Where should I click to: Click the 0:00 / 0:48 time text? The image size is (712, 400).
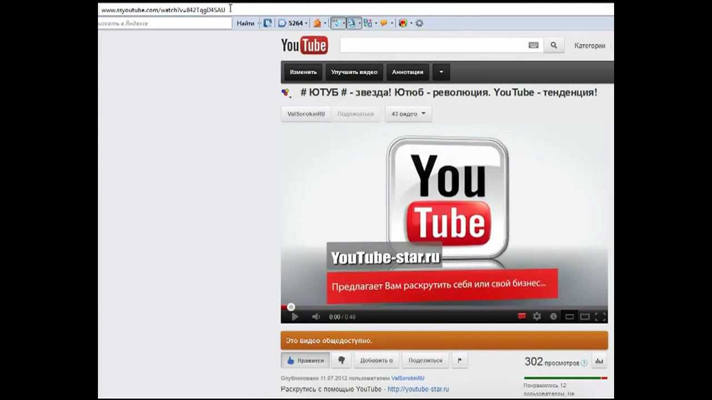click(x=342, y=317)
